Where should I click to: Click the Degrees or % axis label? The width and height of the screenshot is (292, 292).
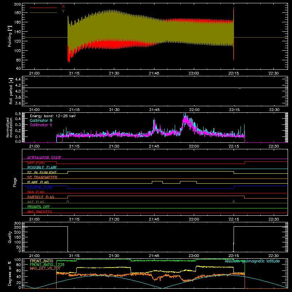pyautogui.click(x=10, y=273)
